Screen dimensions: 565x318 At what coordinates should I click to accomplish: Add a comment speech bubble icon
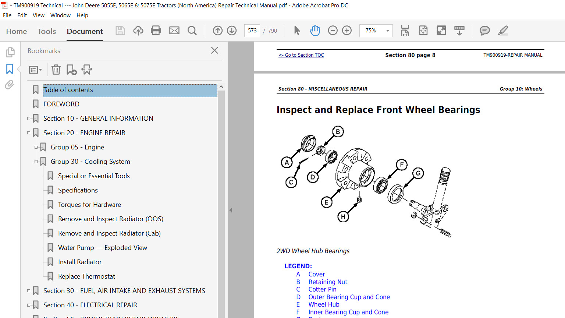(x=485, y=31)
